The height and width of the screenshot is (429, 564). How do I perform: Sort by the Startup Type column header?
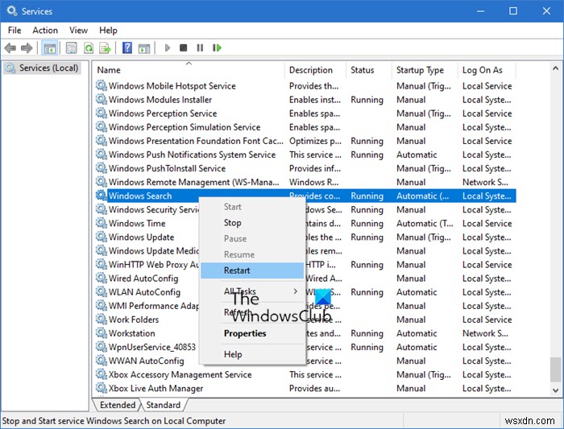[425, 70]
